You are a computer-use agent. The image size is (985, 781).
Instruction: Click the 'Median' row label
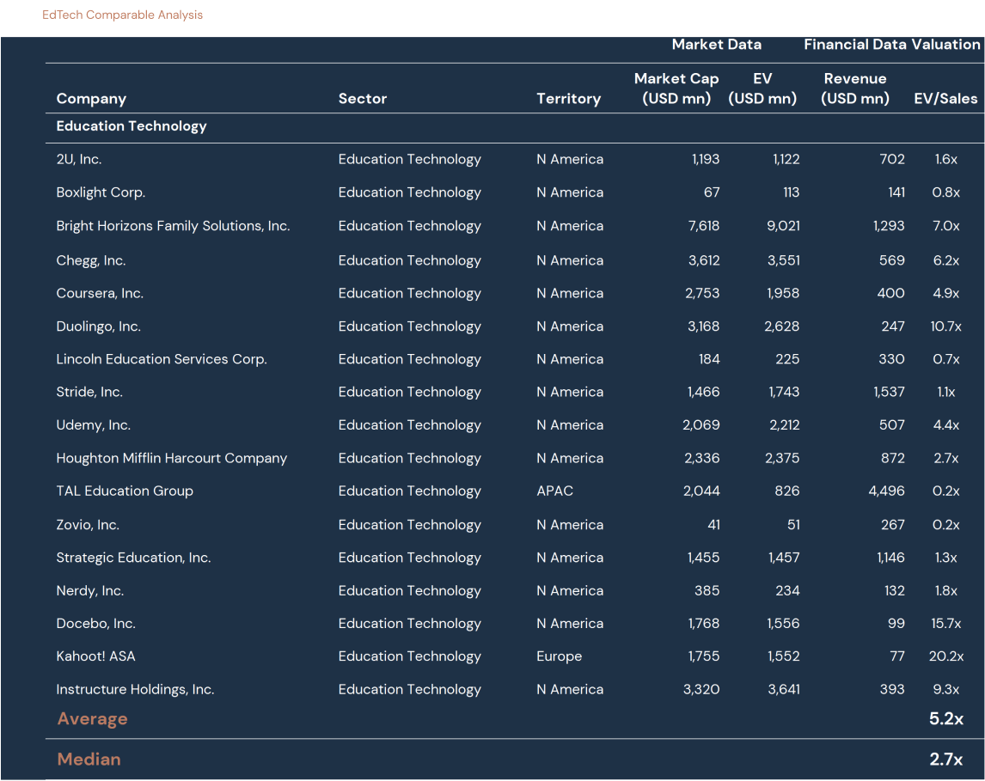click(89, 760)
